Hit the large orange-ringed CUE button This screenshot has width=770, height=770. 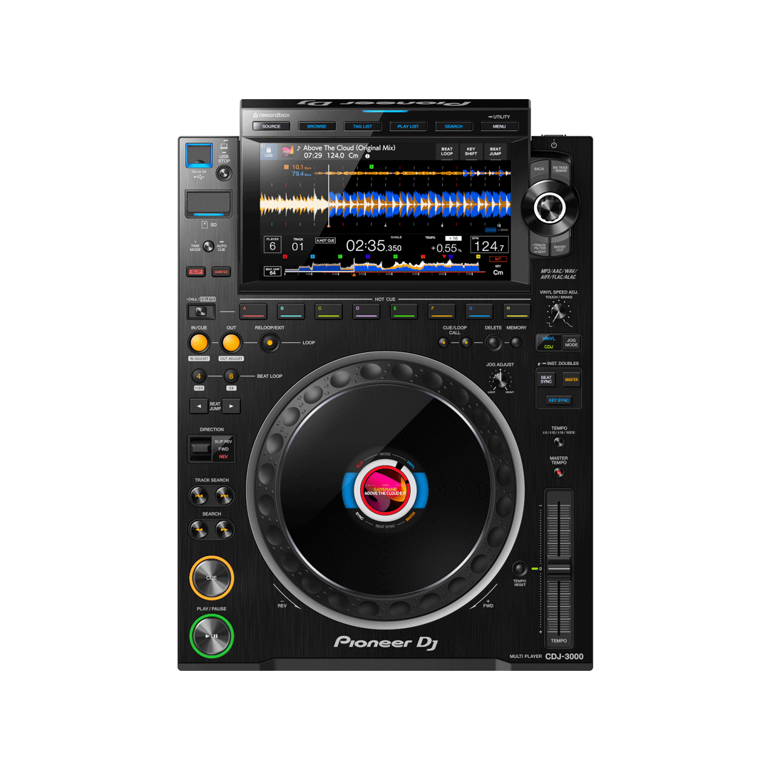click(x=212, y=578)
